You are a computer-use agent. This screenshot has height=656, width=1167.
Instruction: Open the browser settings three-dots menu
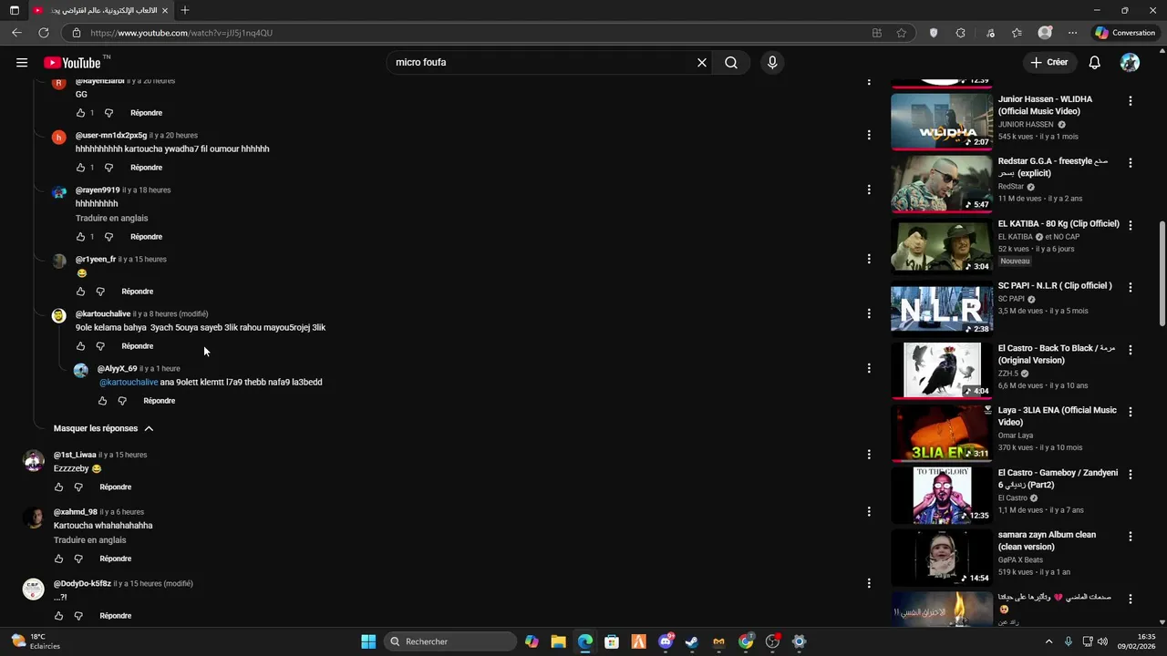[1072, 33]
